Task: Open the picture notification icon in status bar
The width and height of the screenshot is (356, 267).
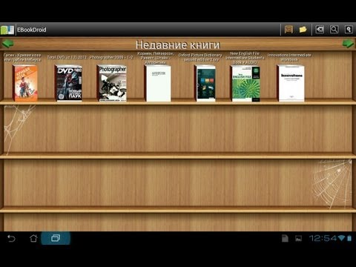Action: click(298, 239)
